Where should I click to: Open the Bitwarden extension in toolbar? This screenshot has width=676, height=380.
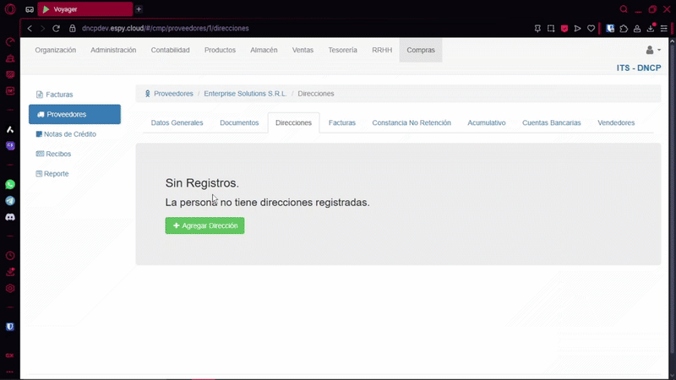coord(610,29)
